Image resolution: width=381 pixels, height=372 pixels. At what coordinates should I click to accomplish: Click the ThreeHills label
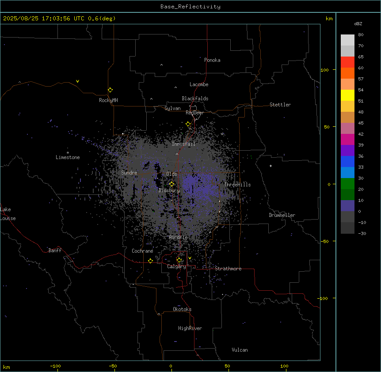coord(237,185)
